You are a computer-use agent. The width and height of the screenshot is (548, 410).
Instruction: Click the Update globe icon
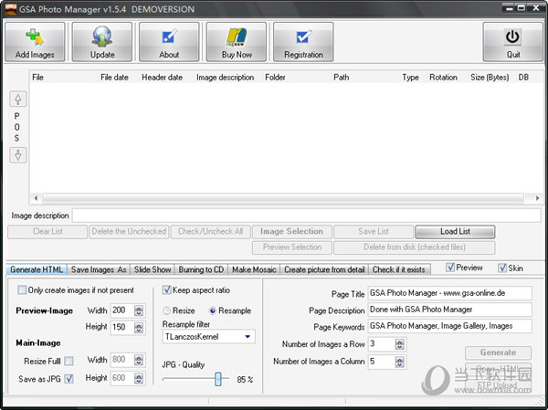click(102, 37)
